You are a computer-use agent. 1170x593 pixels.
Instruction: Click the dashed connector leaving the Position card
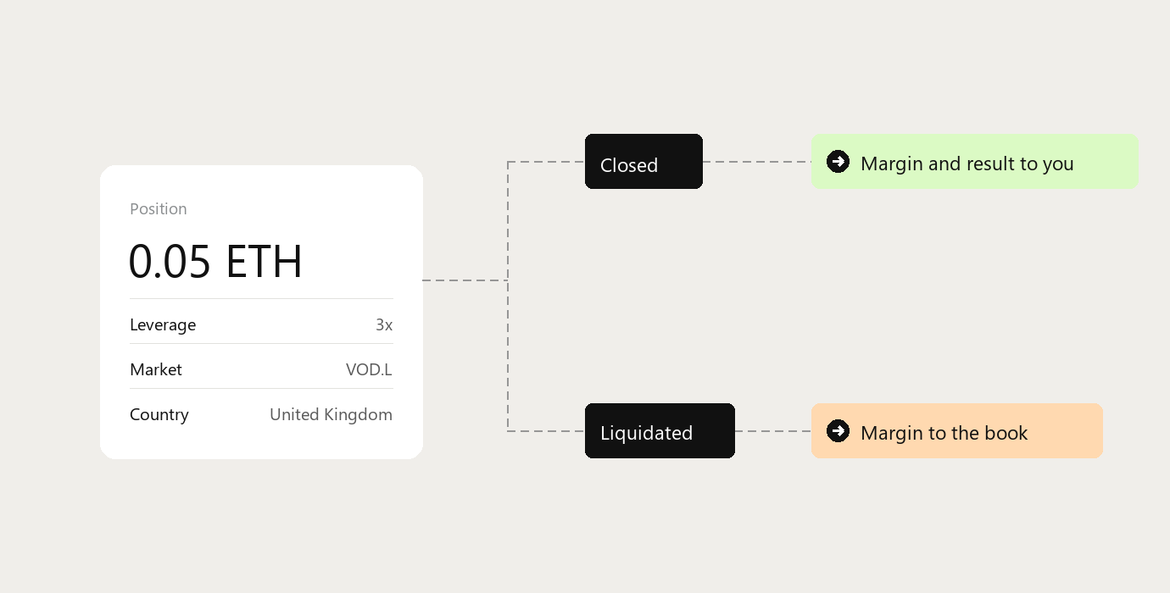[465, 280]
